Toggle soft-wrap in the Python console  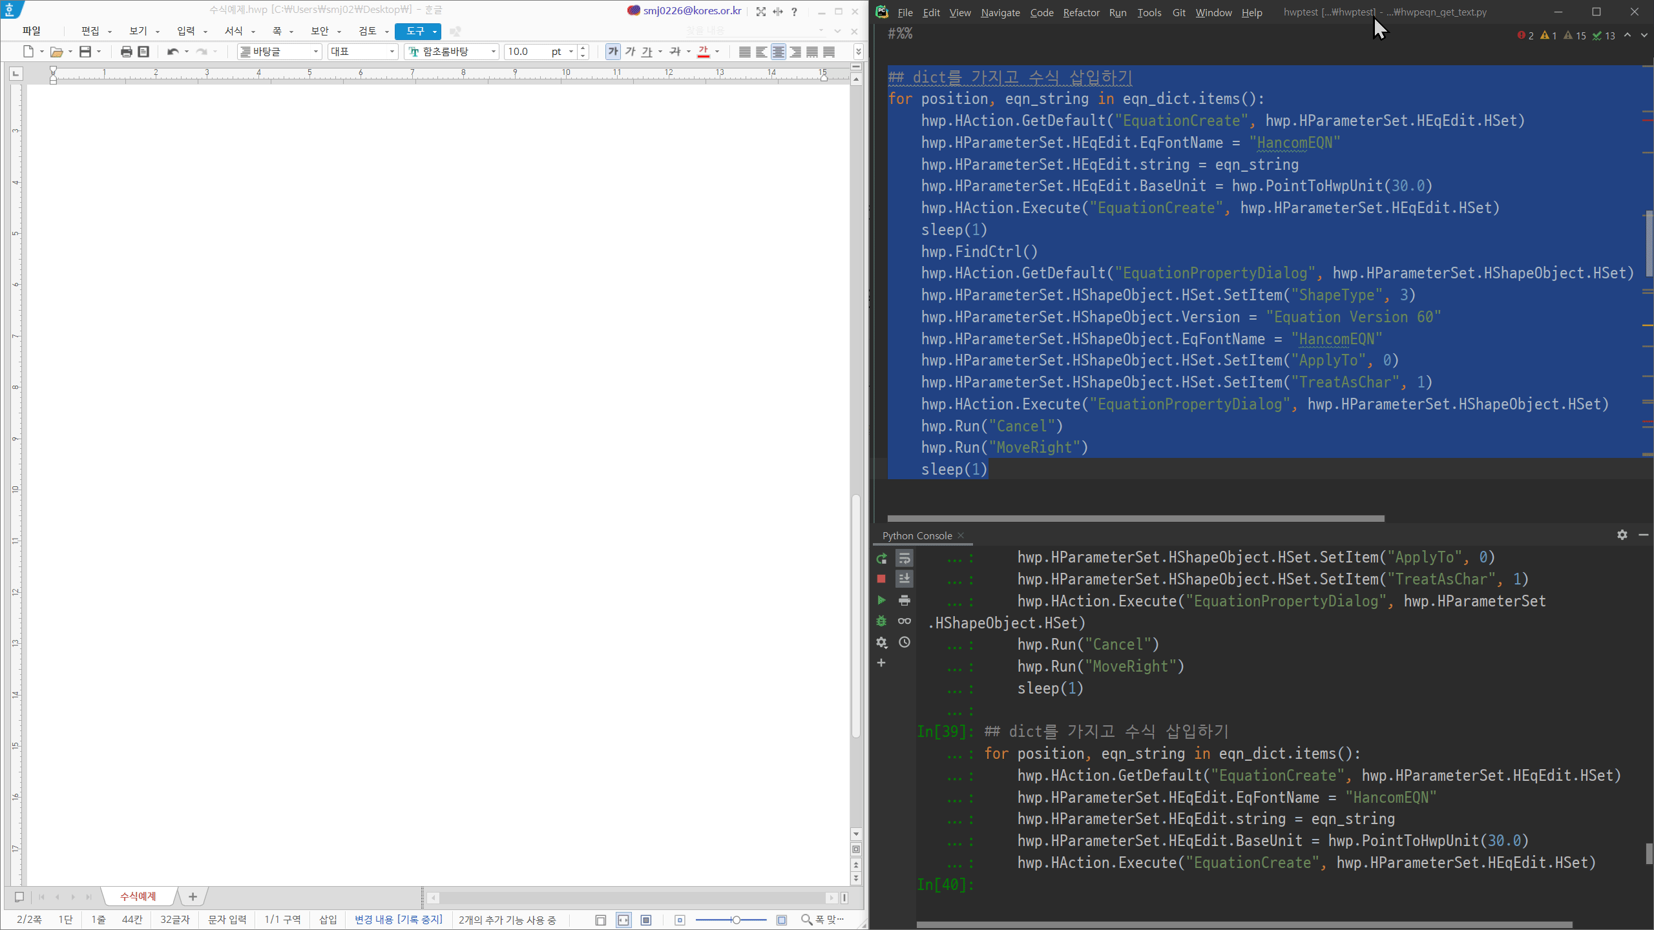pos(905,558)
